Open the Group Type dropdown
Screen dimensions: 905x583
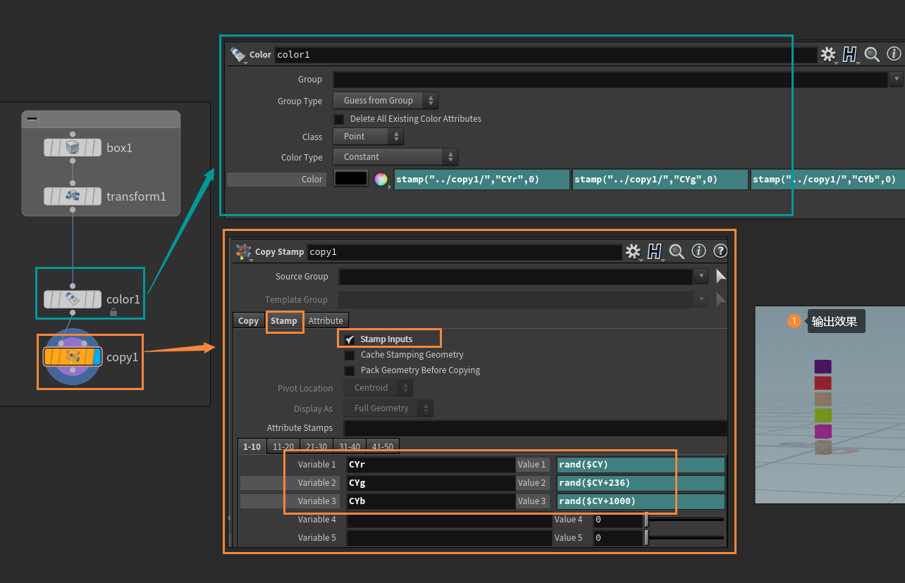pos(386,101)
